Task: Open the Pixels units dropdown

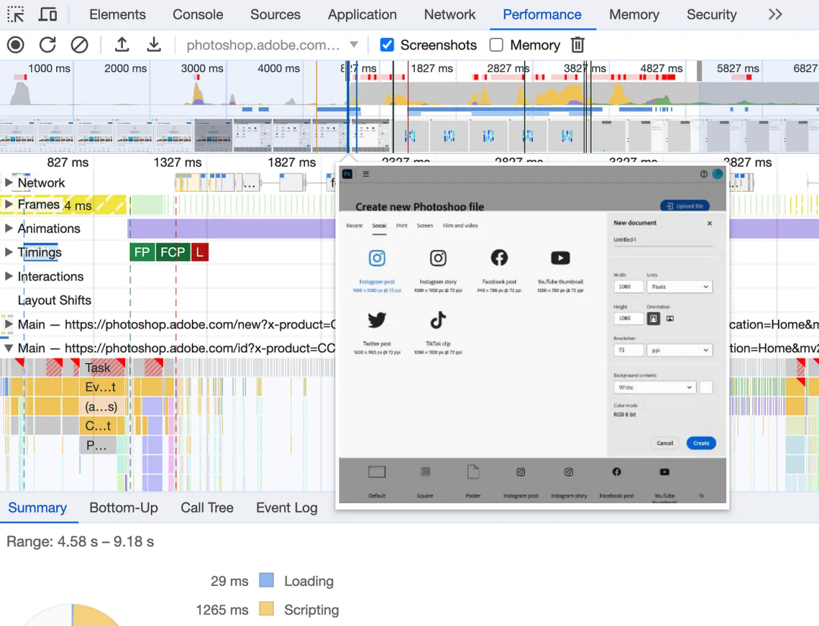Action: coord(679,286)
